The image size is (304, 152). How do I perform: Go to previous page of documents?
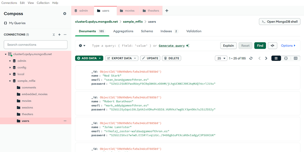click(260, 58)
